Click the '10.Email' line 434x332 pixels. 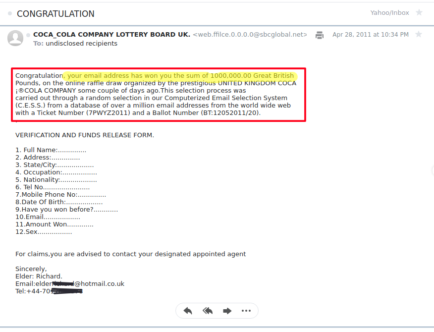click(x=48, y=217)
